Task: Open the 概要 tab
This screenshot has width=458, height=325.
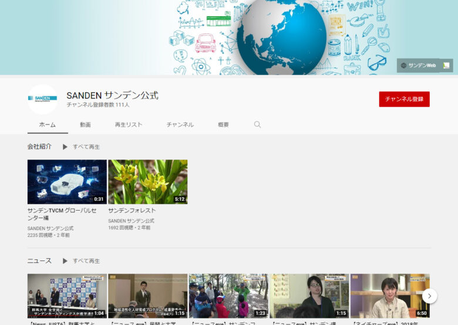Action: [224, 124]
